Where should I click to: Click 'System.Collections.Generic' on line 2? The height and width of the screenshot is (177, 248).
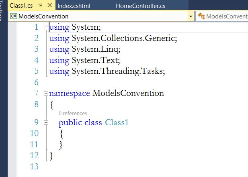coord(123,38)
